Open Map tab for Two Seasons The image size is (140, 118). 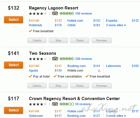[58, 86]
